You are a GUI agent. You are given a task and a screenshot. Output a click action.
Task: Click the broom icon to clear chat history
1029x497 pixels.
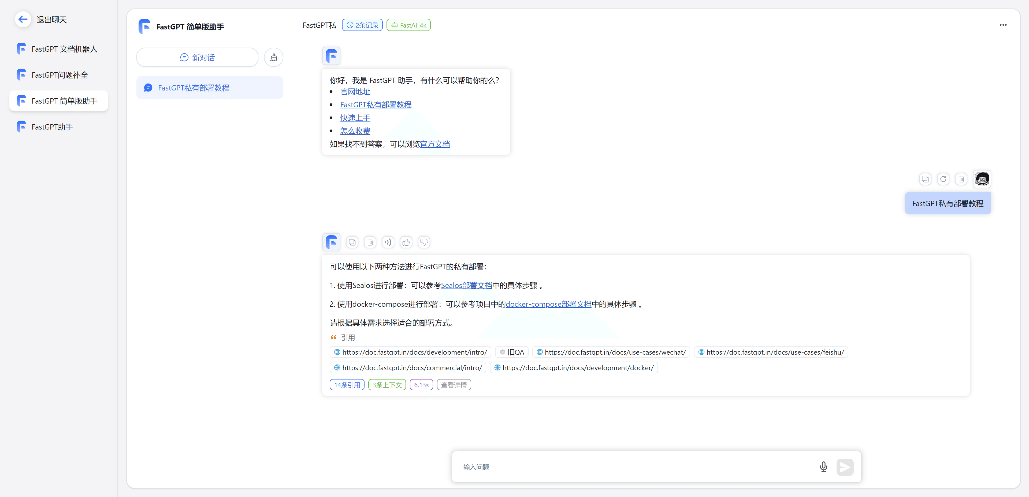point(274,58)
